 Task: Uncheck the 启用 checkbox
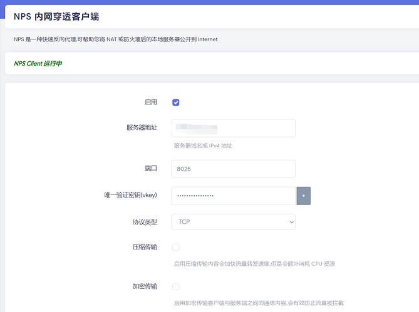[176, 103]
